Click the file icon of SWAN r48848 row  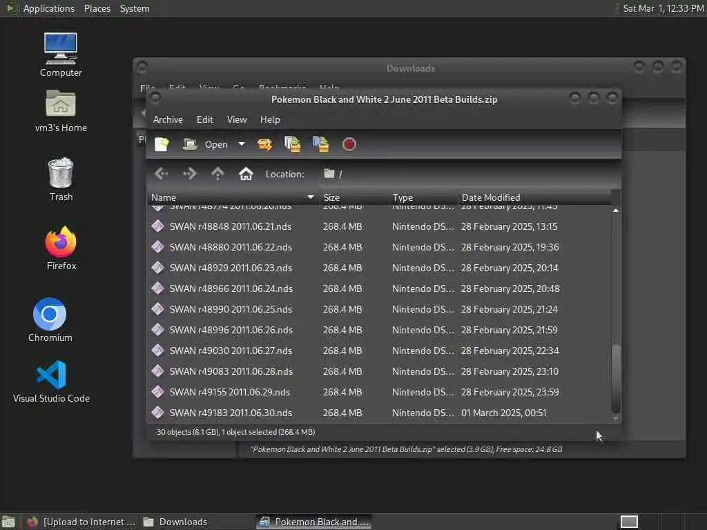point(158,226)
